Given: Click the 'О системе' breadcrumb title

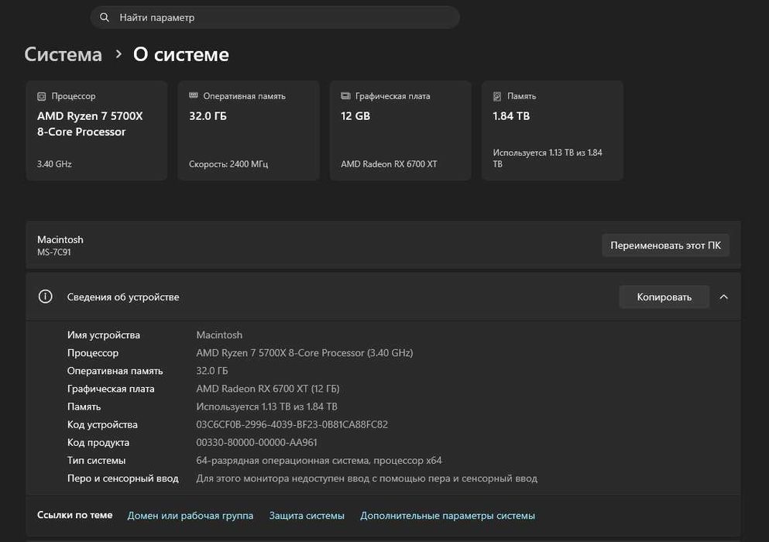Looking at the screenshot, I should pyautogui.click(x=181, y=54).
